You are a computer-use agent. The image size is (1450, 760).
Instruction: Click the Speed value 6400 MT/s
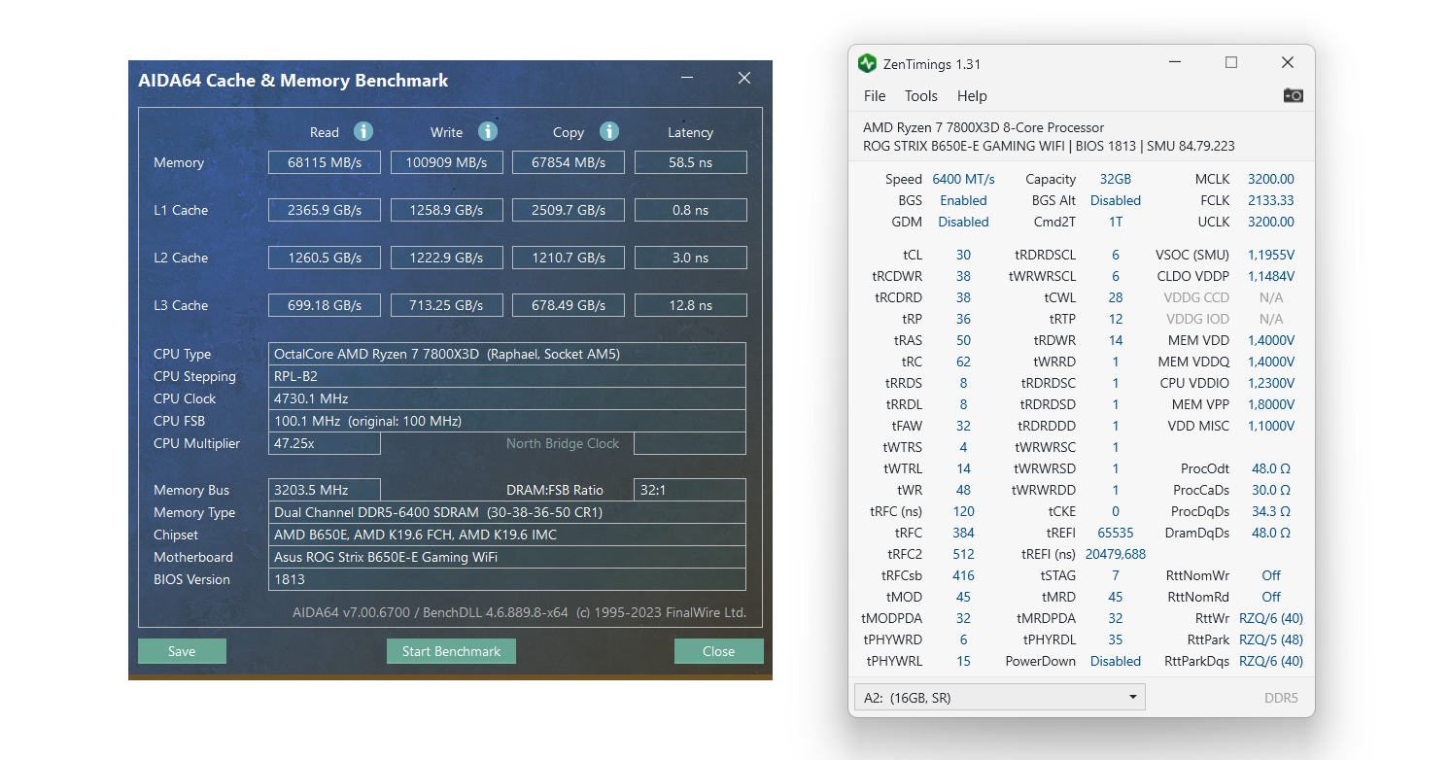[x=963, y=179]
